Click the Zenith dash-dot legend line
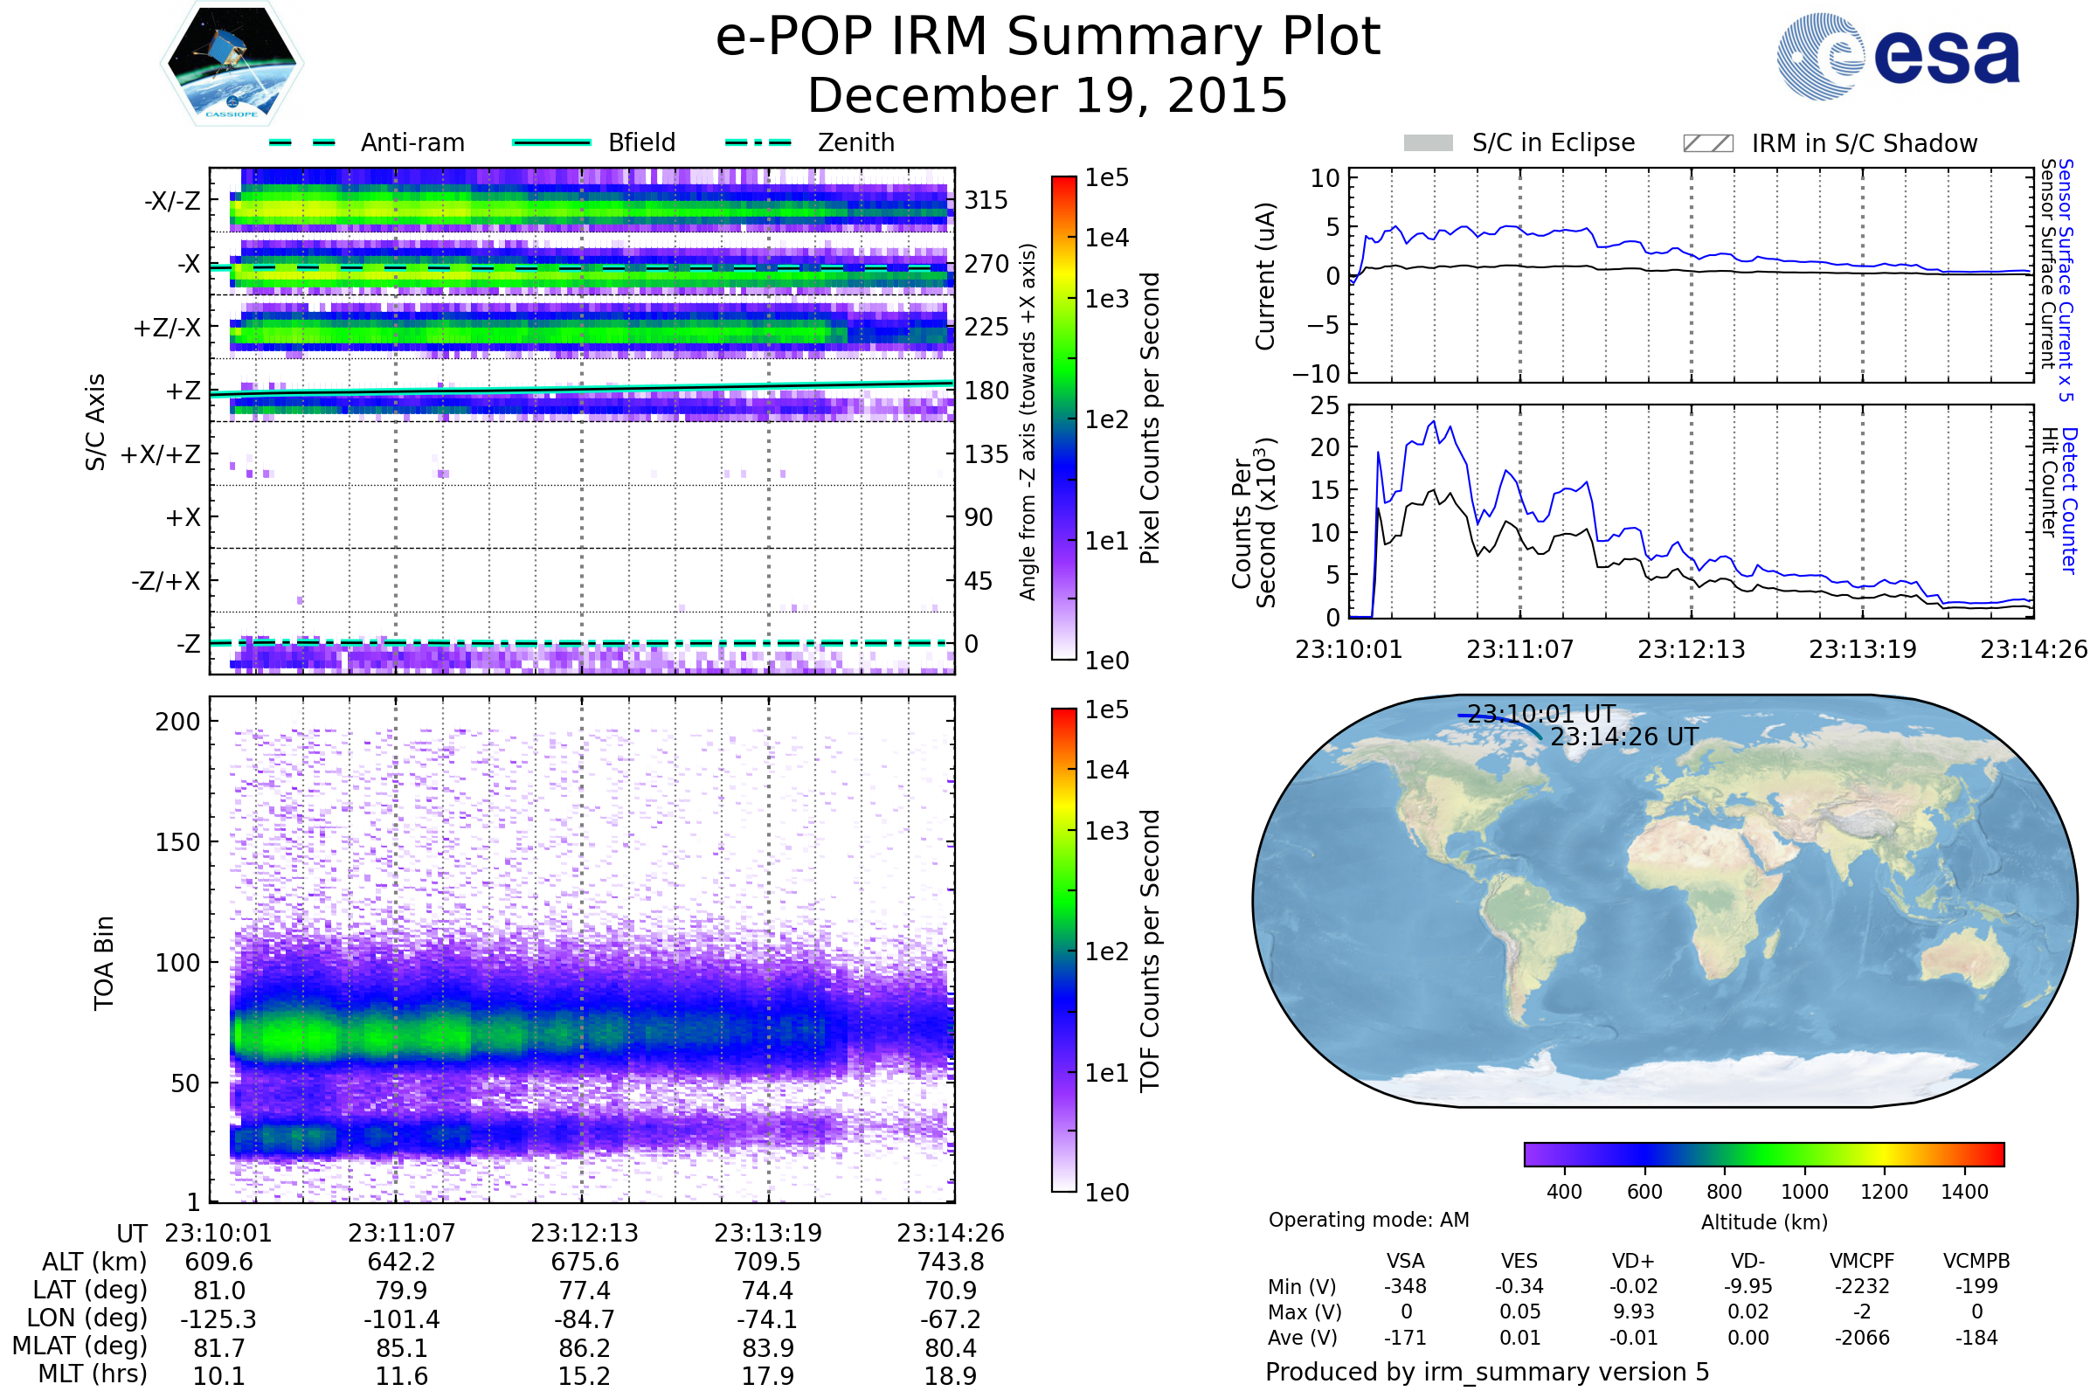Screen dimensions: 2097x1398 pyautogui.click(x=758, y=142)
